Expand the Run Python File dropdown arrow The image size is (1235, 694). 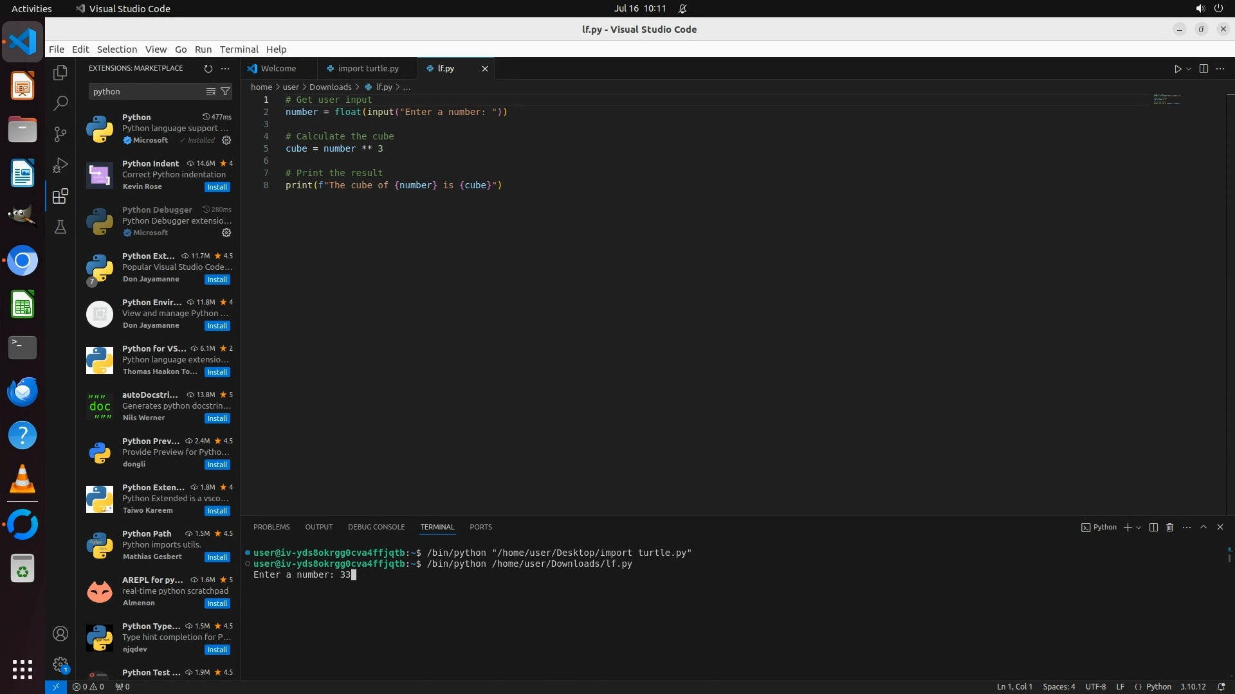click(x=1189, y=69)
